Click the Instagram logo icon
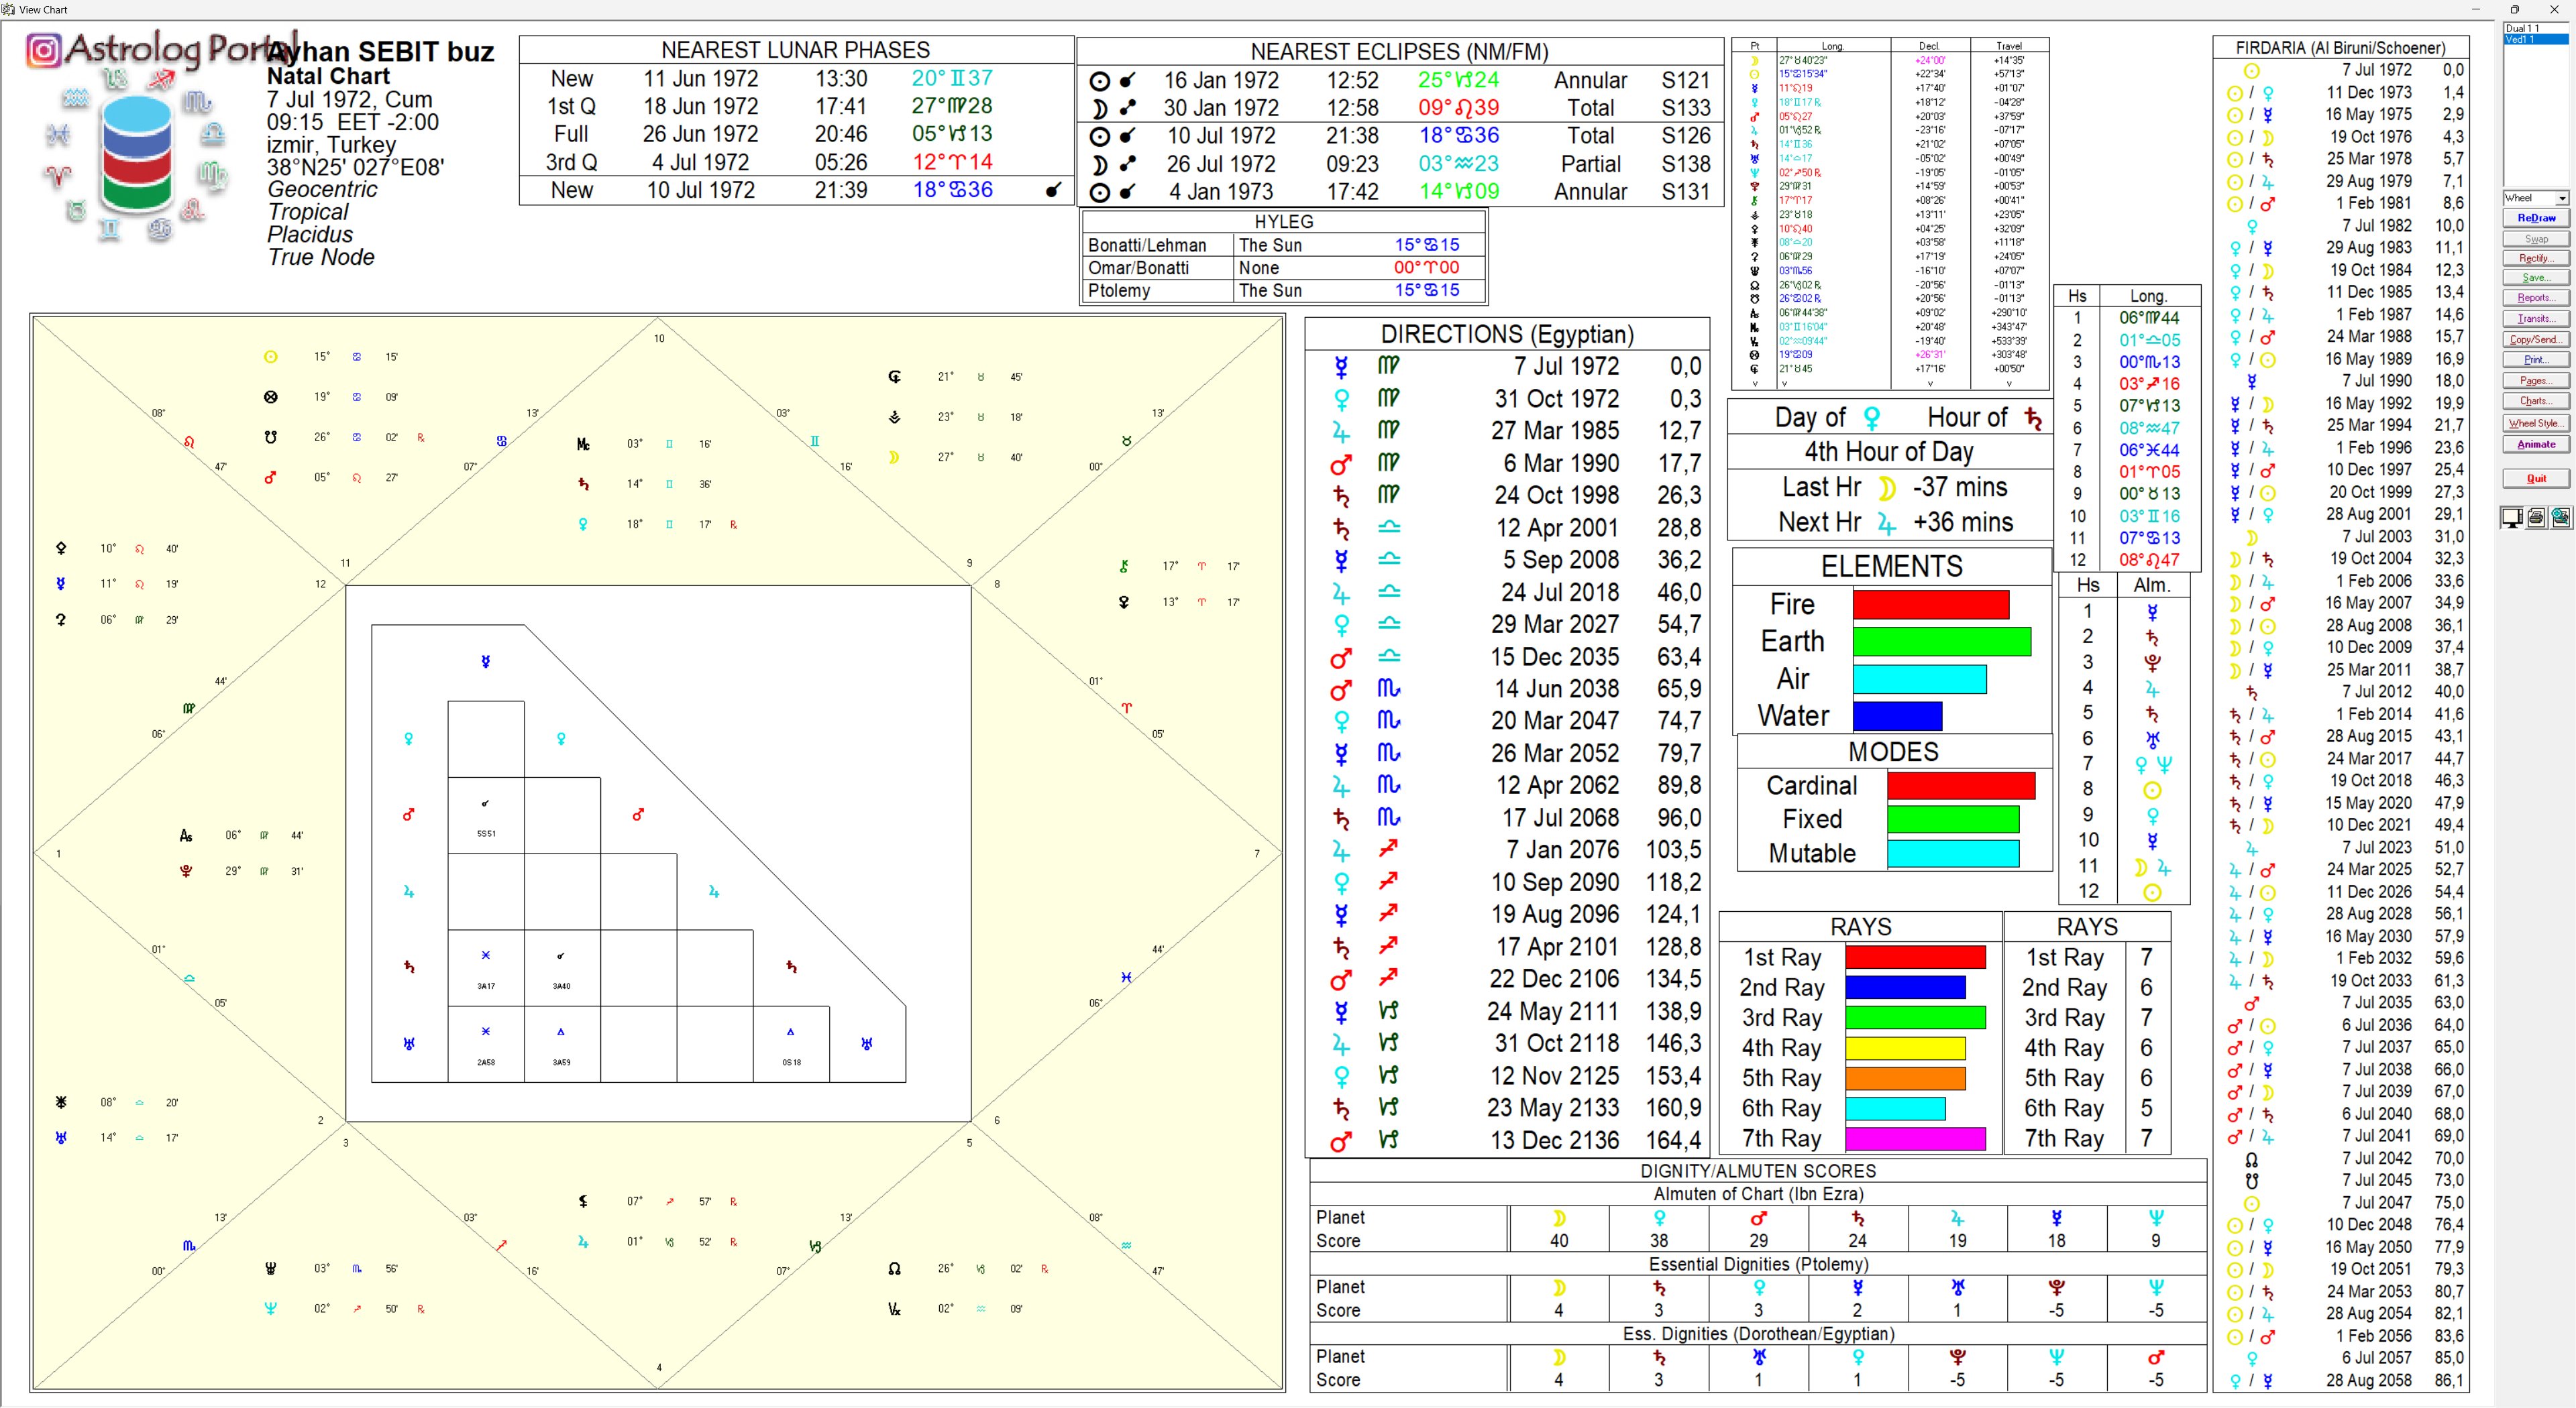 click(x=43, y=49)
